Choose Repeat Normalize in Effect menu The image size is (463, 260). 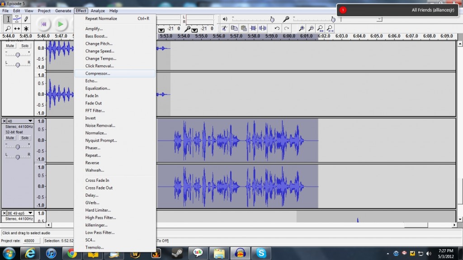pos(115,19)
